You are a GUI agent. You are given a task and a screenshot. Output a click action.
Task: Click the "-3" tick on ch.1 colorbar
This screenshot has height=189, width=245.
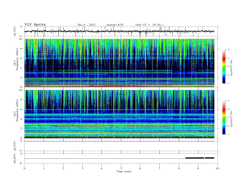(x=228, y=50)
